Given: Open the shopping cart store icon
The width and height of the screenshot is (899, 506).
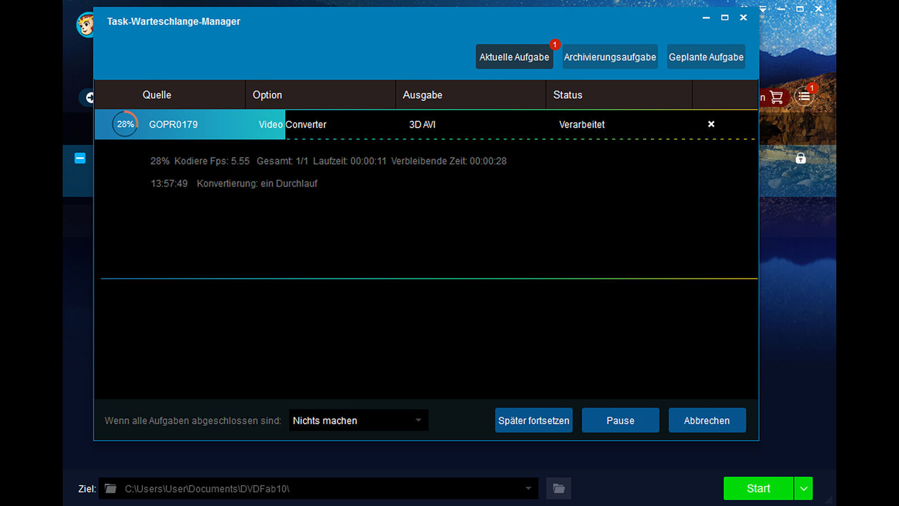Looking at the screenshot, I should (777, 97).
